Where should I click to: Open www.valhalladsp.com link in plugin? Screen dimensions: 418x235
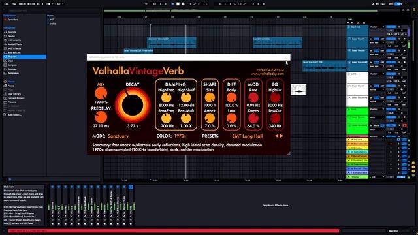click(x=267, y=74)
